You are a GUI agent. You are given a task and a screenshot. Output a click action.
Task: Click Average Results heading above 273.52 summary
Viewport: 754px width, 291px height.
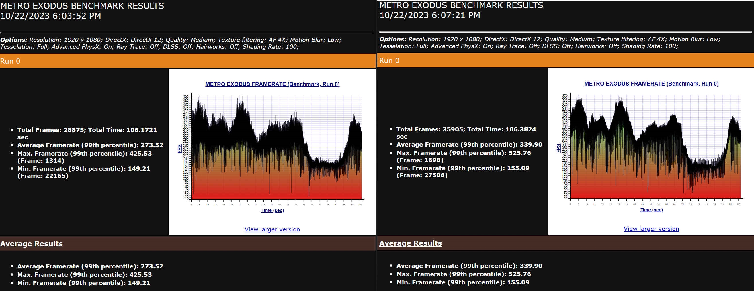(x=31, y=244)
